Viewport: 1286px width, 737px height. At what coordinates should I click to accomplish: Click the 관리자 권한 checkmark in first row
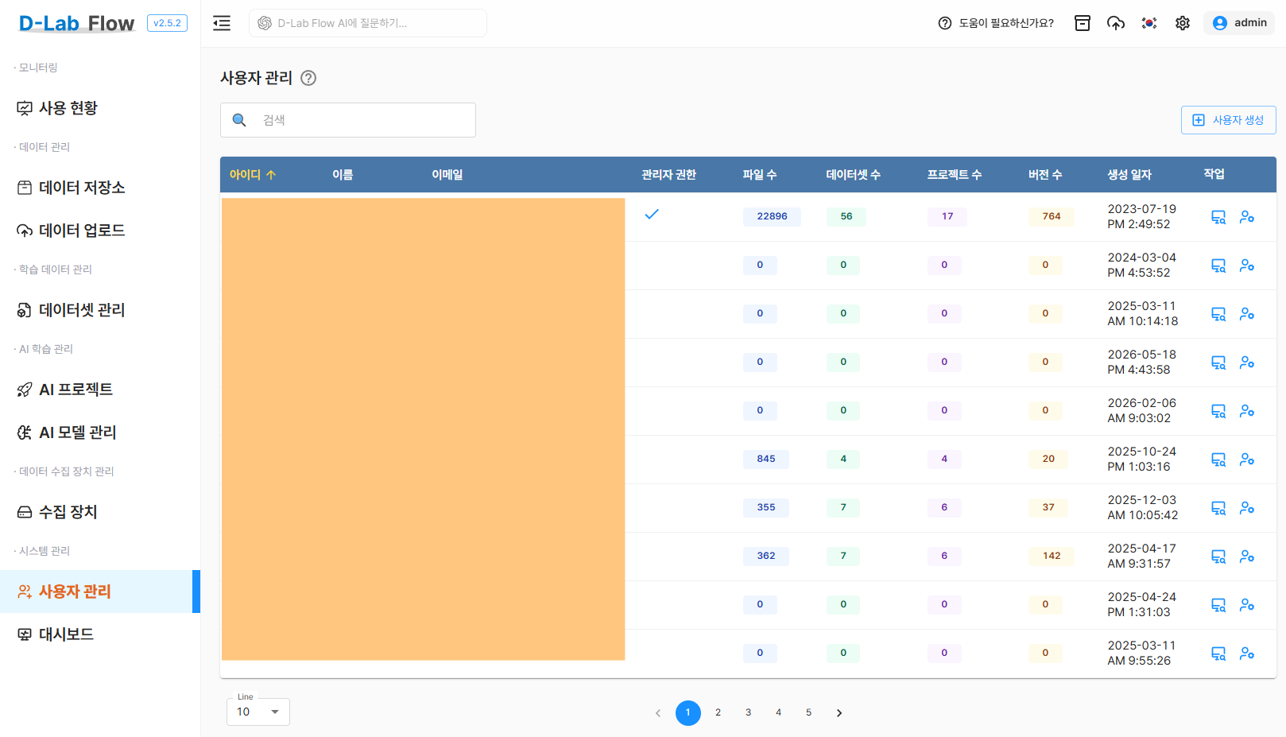point(652,215)
